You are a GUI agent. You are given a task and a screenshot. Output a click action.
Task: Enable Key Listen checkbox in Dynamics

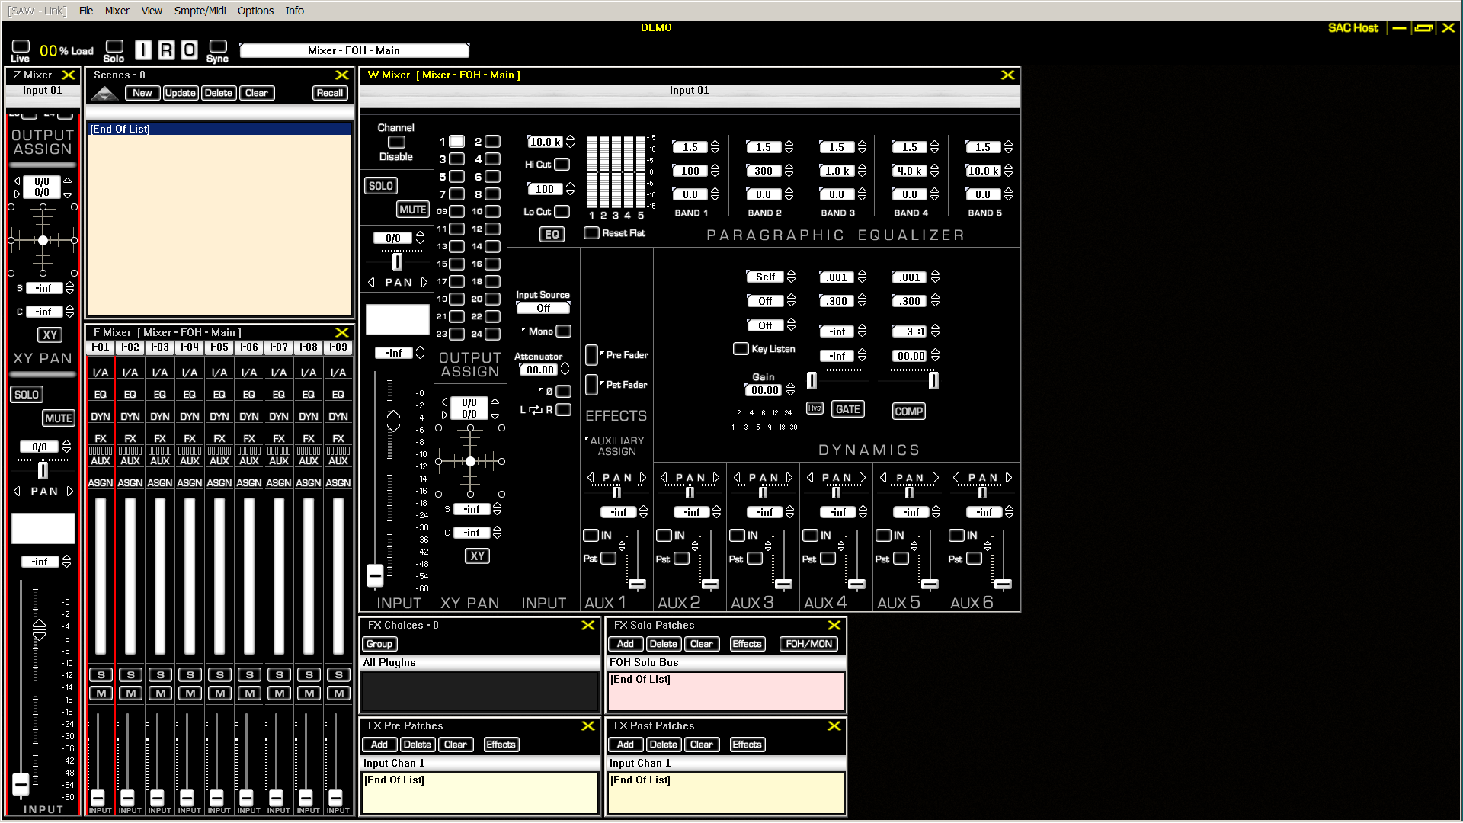pyautogui.click(x=740, y=349)
